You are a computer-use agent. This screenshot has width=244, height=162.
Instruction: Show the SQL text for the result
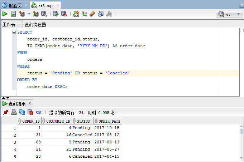[39, 112]
